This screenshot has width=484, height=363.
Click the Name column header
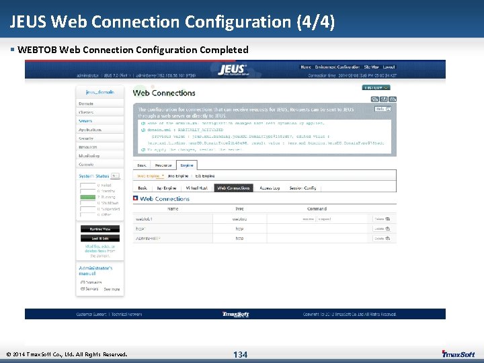(173, 208)
